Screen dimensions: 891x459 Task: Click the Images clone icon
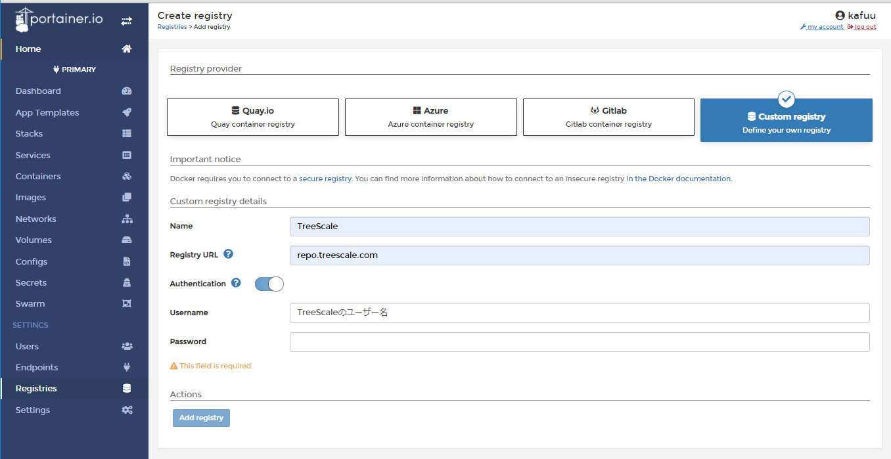coord(127,197)
